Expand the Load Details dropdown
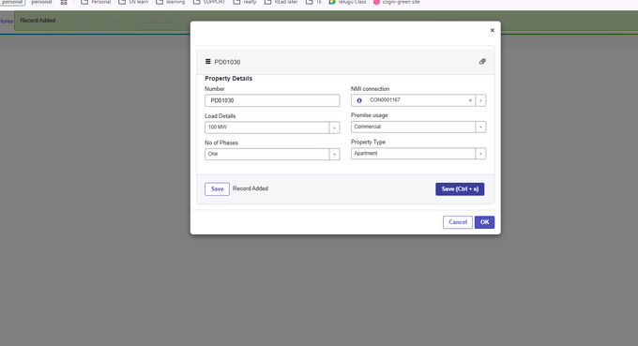The image size is (638, 346). pyautogui.click(x=334, y=128)
